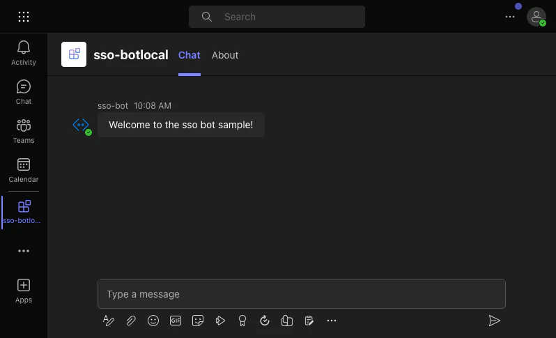Click the 10:08 AM timestamp

[x=153, y=106]
